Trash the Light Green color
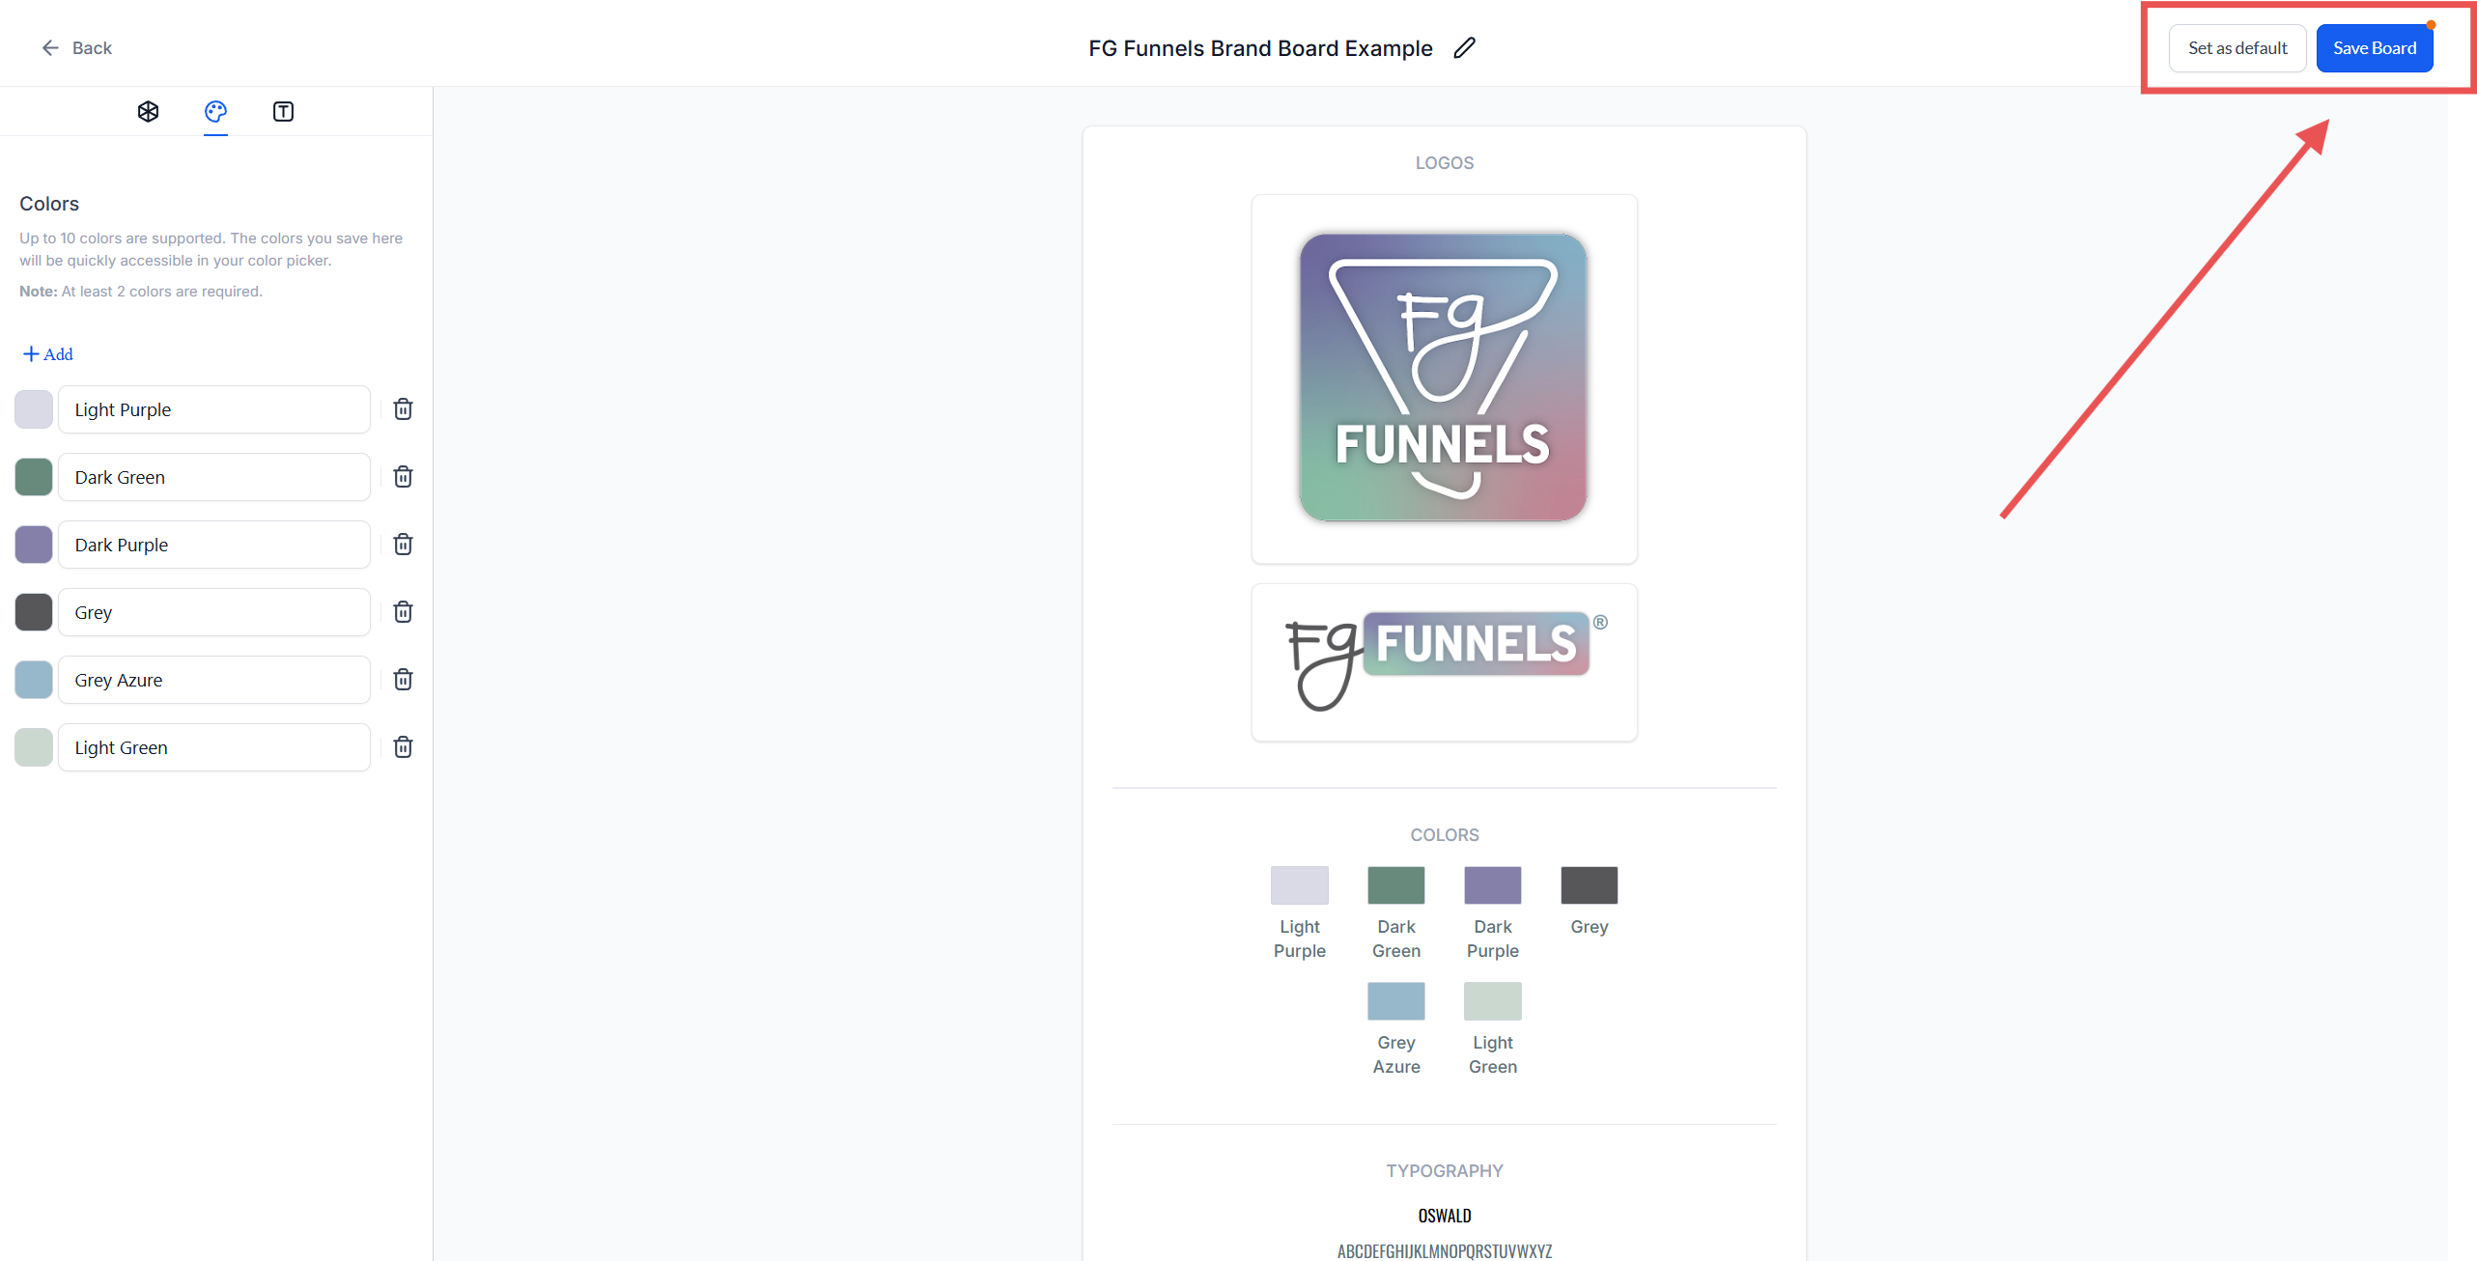2477x1261 pixels. [x=403, y=747]
